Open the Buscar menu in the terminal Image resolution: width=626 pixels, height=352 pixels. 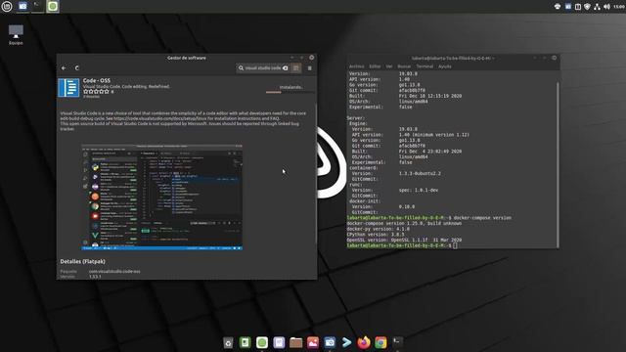tap(404, 66)
